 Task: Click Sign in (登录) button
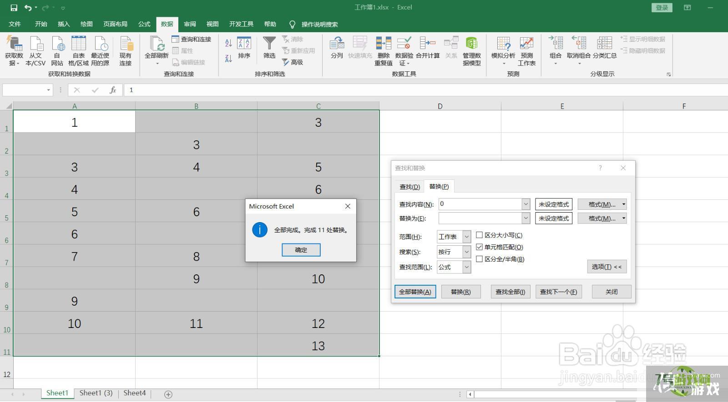662,8
